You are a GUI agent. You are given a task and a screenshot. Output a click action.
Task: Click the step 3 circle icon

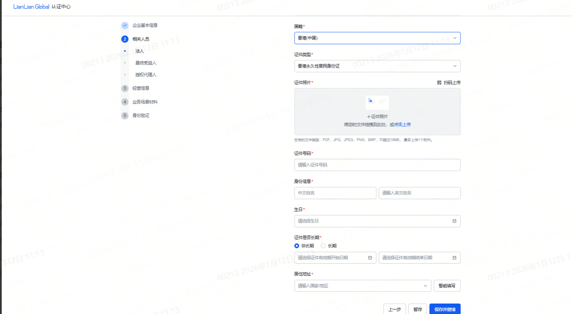[x=125, y=88]
